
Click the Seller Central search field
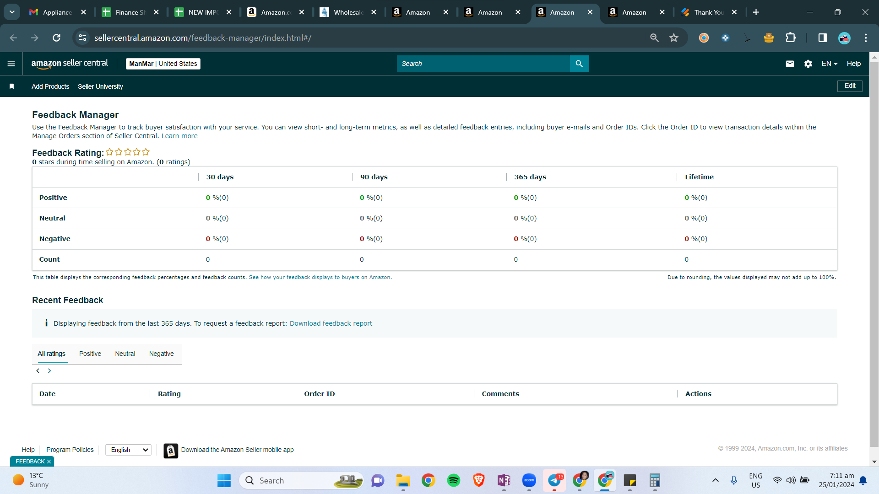tap(483, 64)
